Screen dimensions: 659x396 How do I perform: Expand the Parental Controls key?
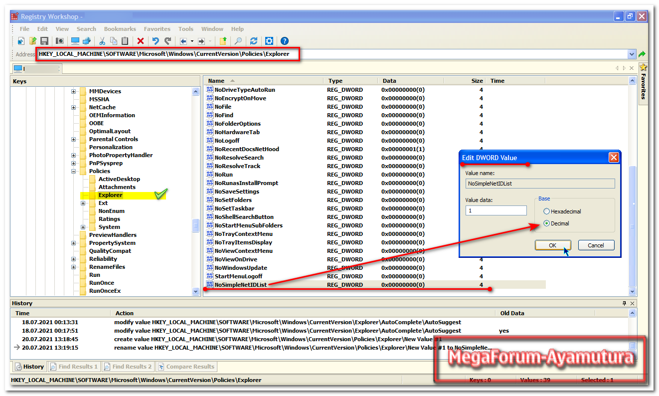point(74,139)
